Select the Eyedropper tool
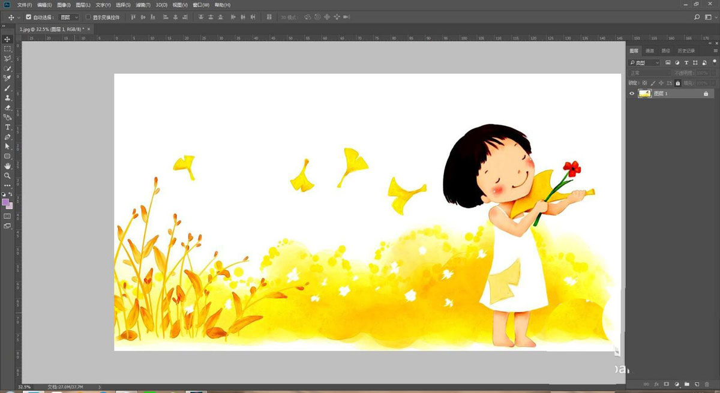The height and width of the screenshot is (393, 720). (8, 78)
